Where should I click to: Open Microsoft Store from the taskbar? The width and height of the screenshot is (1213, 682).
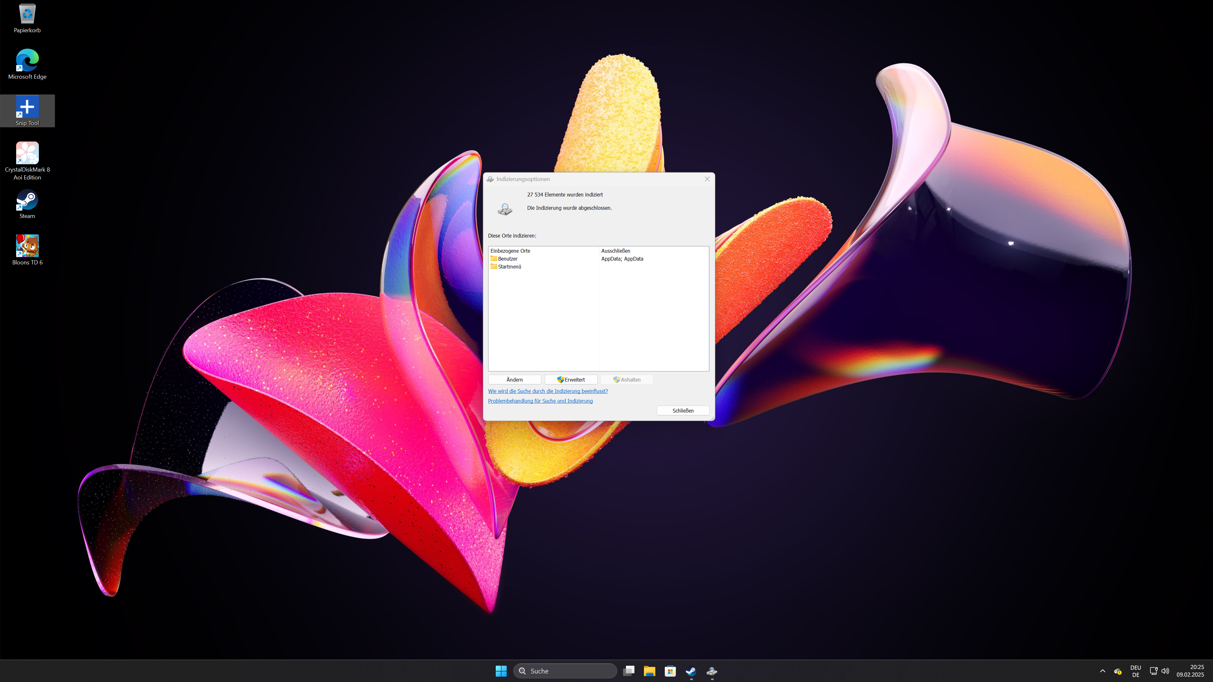point(670,671)
